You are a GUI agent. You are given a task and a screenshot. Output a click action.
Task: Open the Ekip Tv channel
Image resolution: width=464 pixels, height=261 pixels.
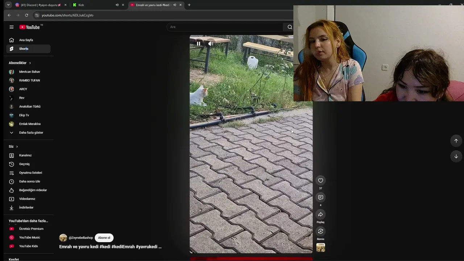(x=29, y=115)
